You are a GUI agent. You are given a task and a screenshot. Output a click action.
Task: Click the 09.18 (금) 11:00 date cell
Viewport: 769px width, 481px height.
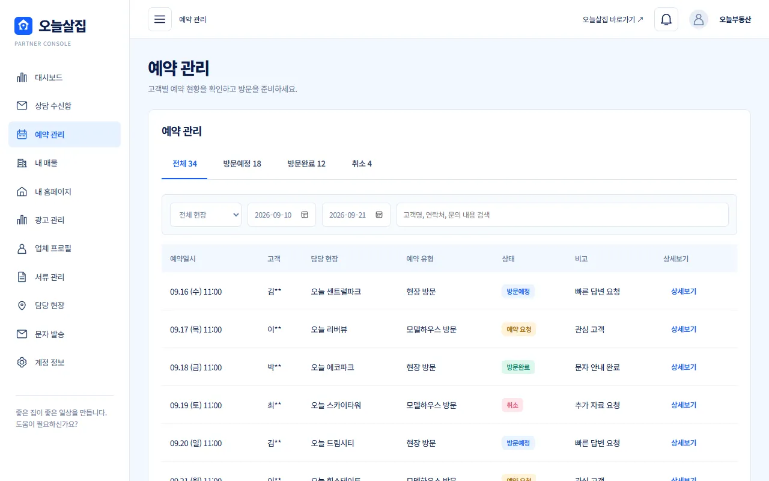196,367
